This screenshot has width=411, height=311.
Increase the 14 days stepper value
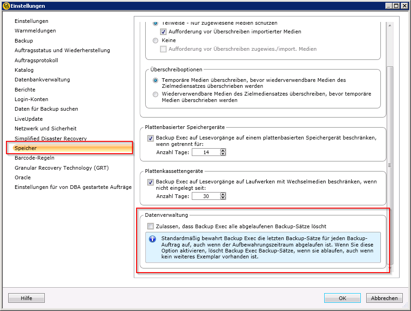tap(223, 150)
